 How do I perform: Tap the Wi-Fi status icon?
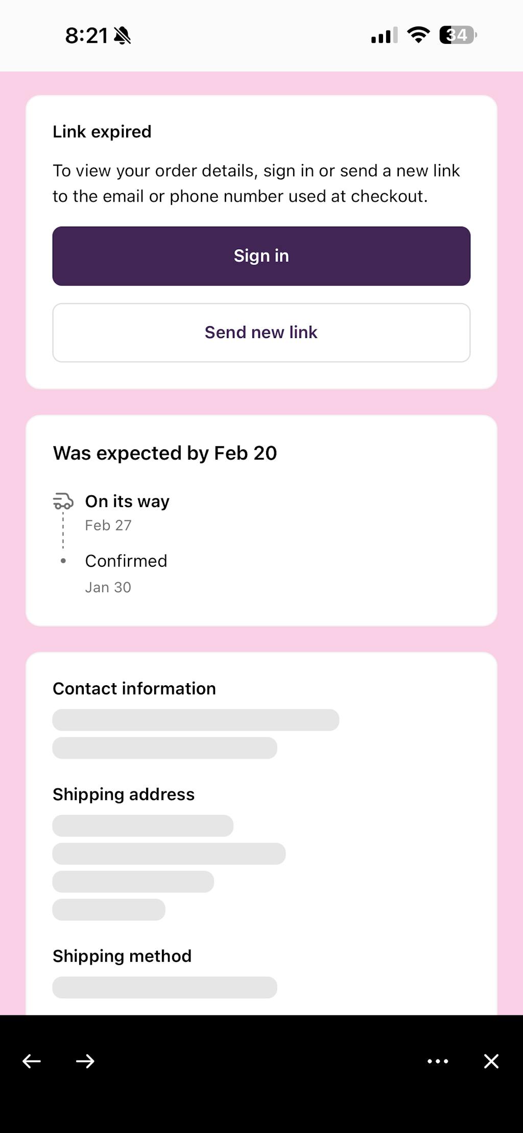(x=418, y=35)
